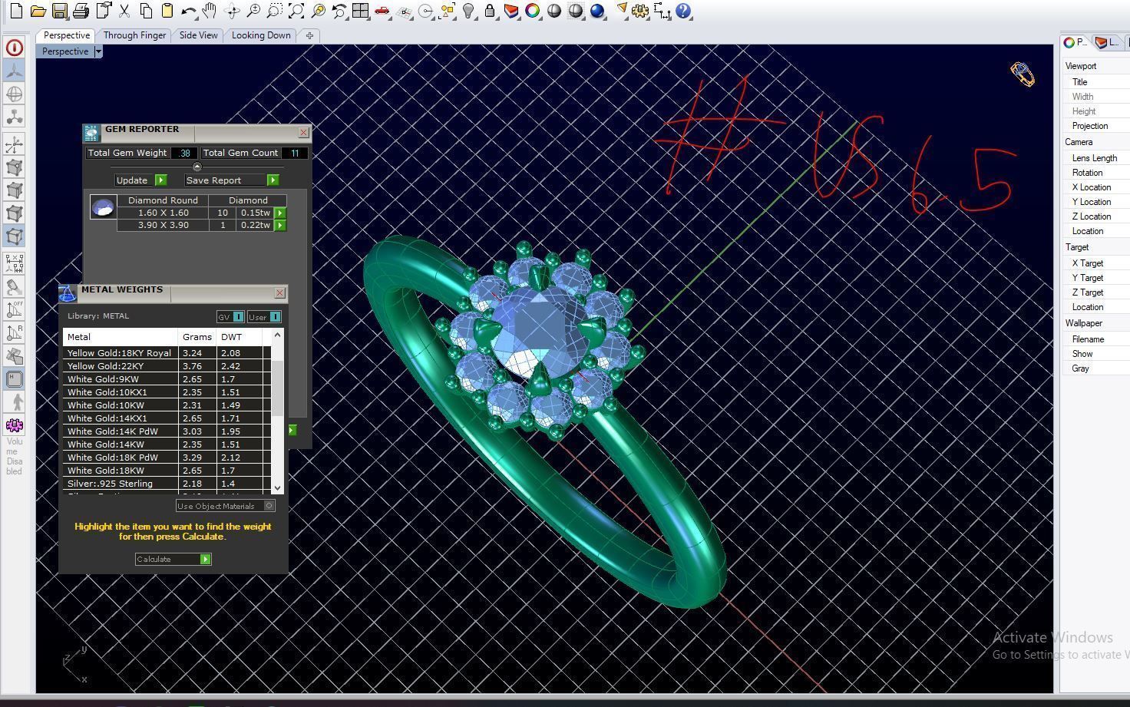Select the Zoom Selected tool
Viewport: 1130px width, 707px height.
[318, 12]
